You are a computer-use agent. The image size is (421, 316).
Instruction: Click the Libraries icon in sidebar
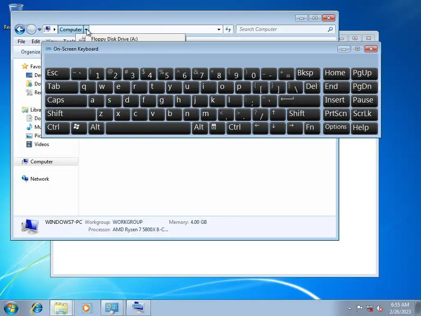25,109
